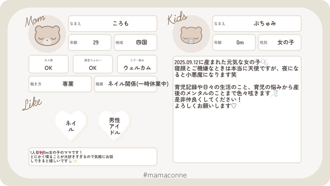Click the Mom なまえ field ころも
330x186 pixels.
tap(112, 24)
